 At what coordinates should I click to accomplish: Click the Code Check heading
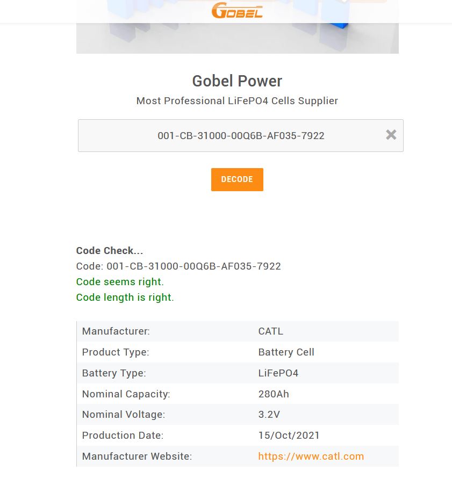[x=110, y=251]
